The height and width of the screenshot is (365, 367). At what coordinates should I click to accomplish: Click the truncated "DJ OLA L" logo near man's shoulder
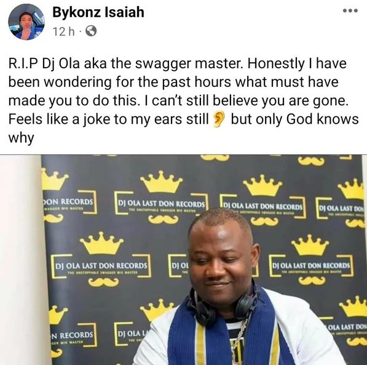[x=133, y=334]
